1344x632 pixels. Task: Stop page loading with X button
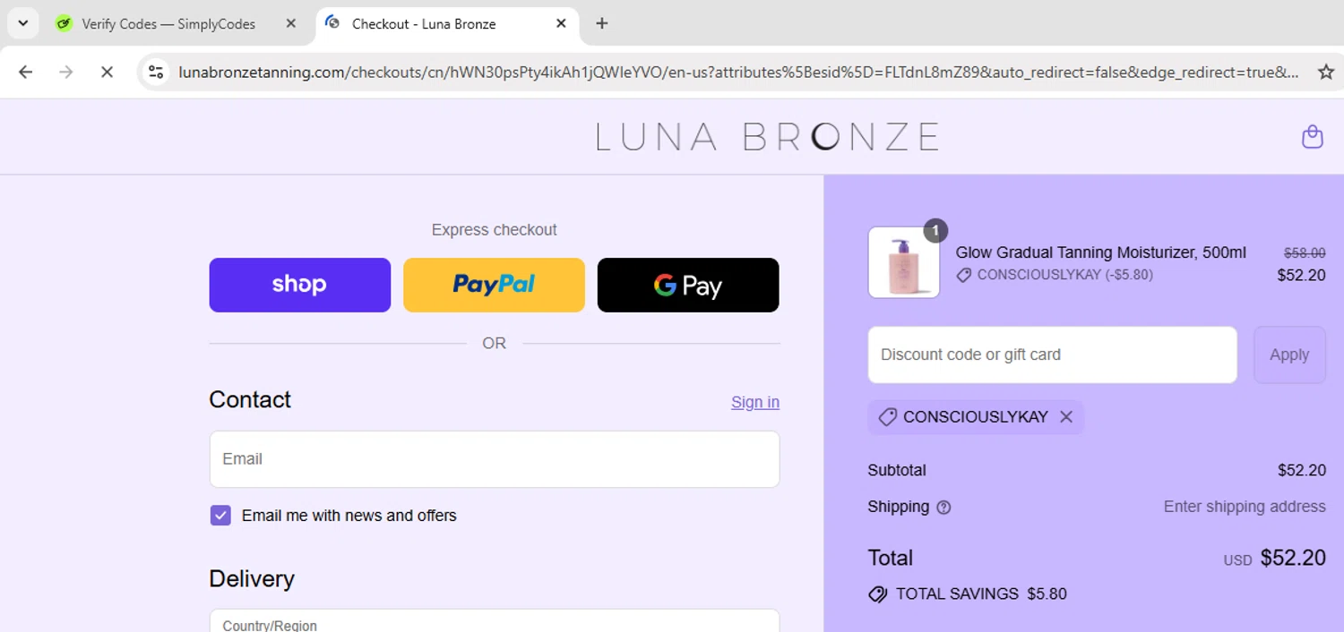(x=107, y=72)
